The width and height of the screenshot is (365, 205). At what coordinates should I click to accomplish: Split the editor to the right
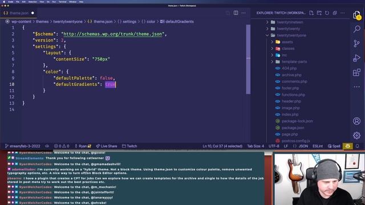[236, 13]
